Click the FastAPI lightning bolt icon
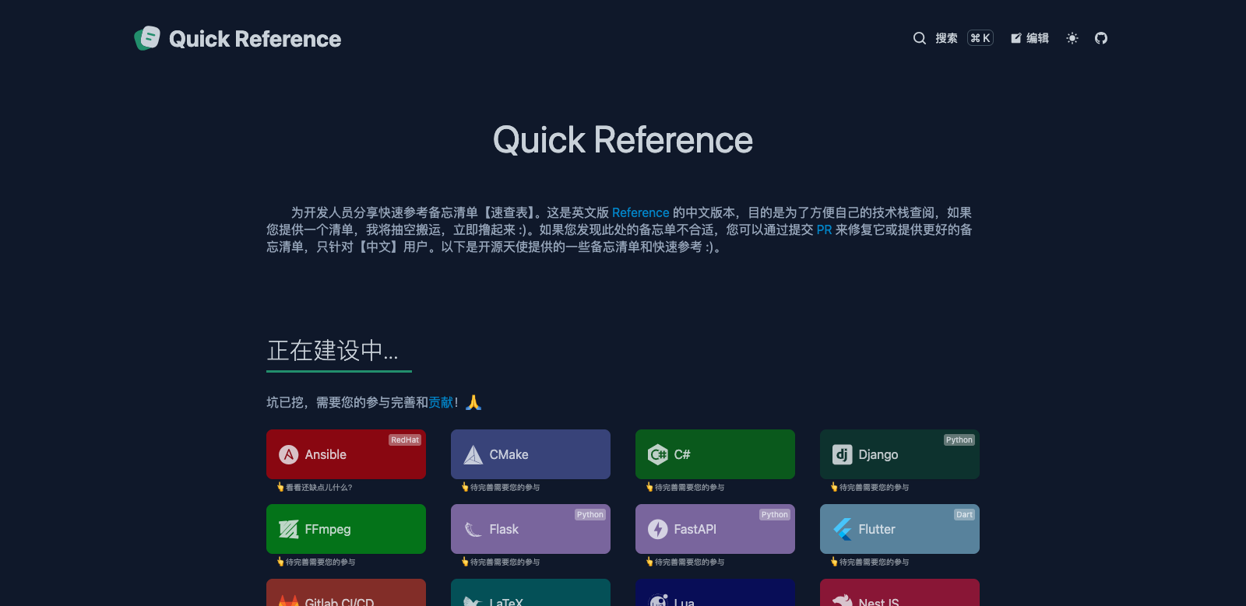The width and height of the screenshot is (1246, 606). tap(658, 529)
